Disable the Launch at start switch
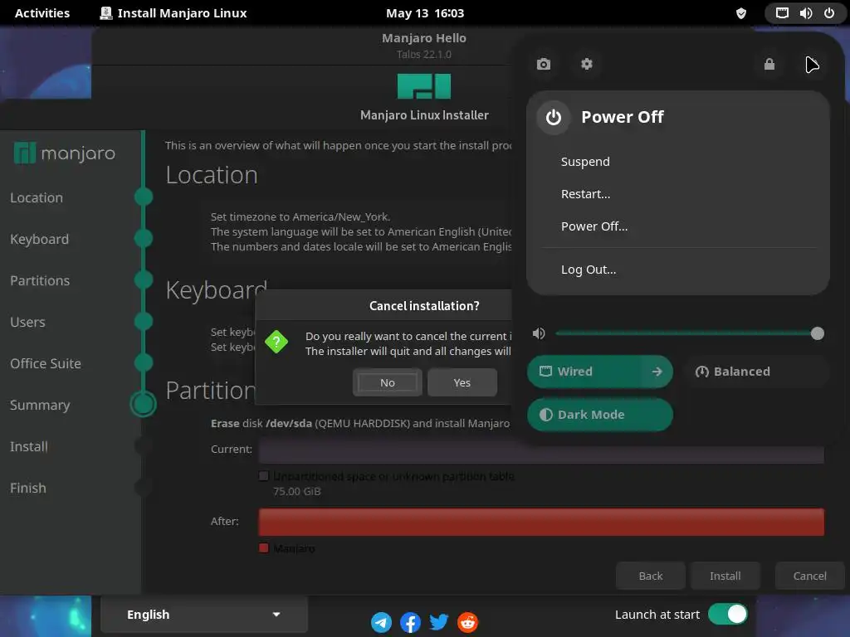 tap(727, 615)
